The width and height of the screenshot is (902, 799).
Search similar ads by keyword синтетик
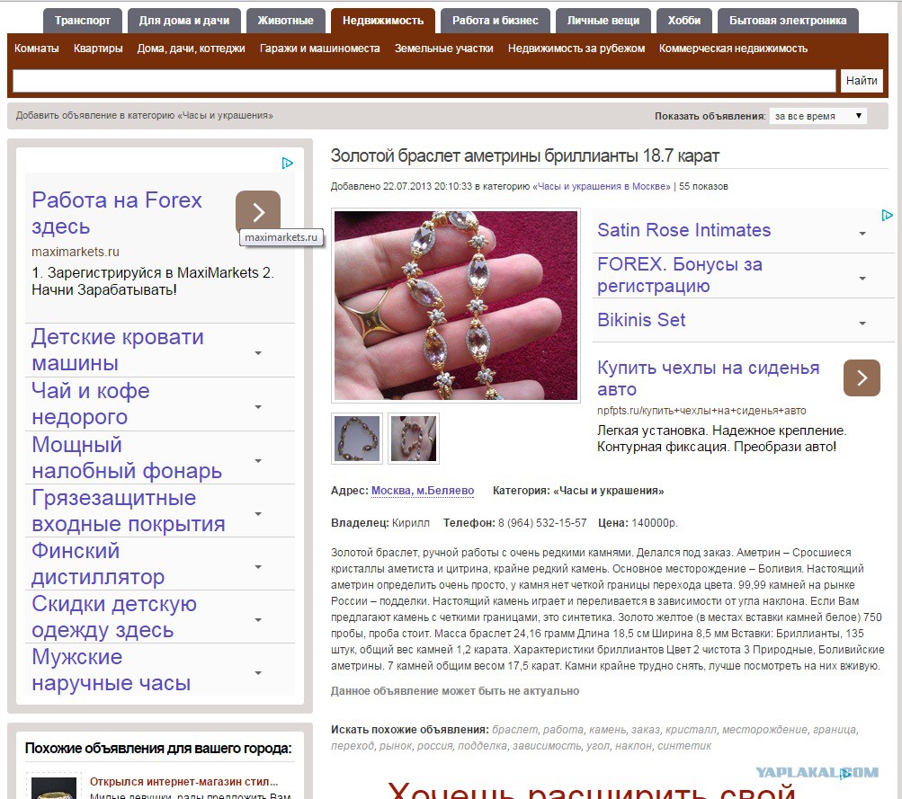click(684, 746)
